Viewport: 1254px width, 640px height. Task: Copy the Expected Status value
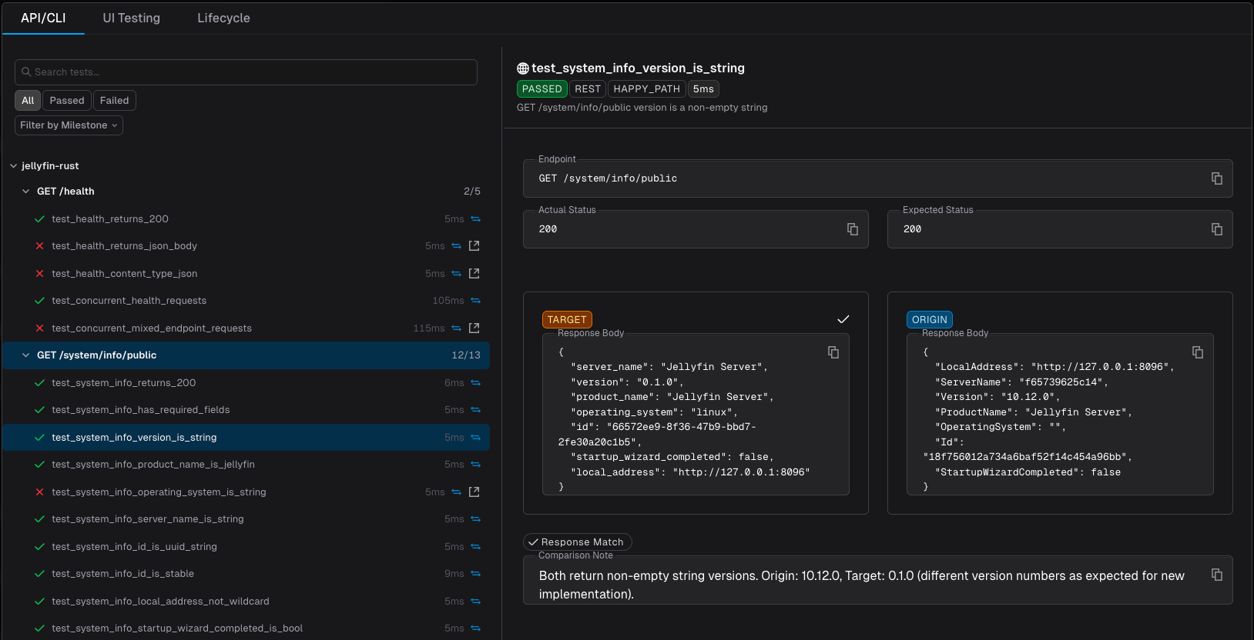point(1217,229)
